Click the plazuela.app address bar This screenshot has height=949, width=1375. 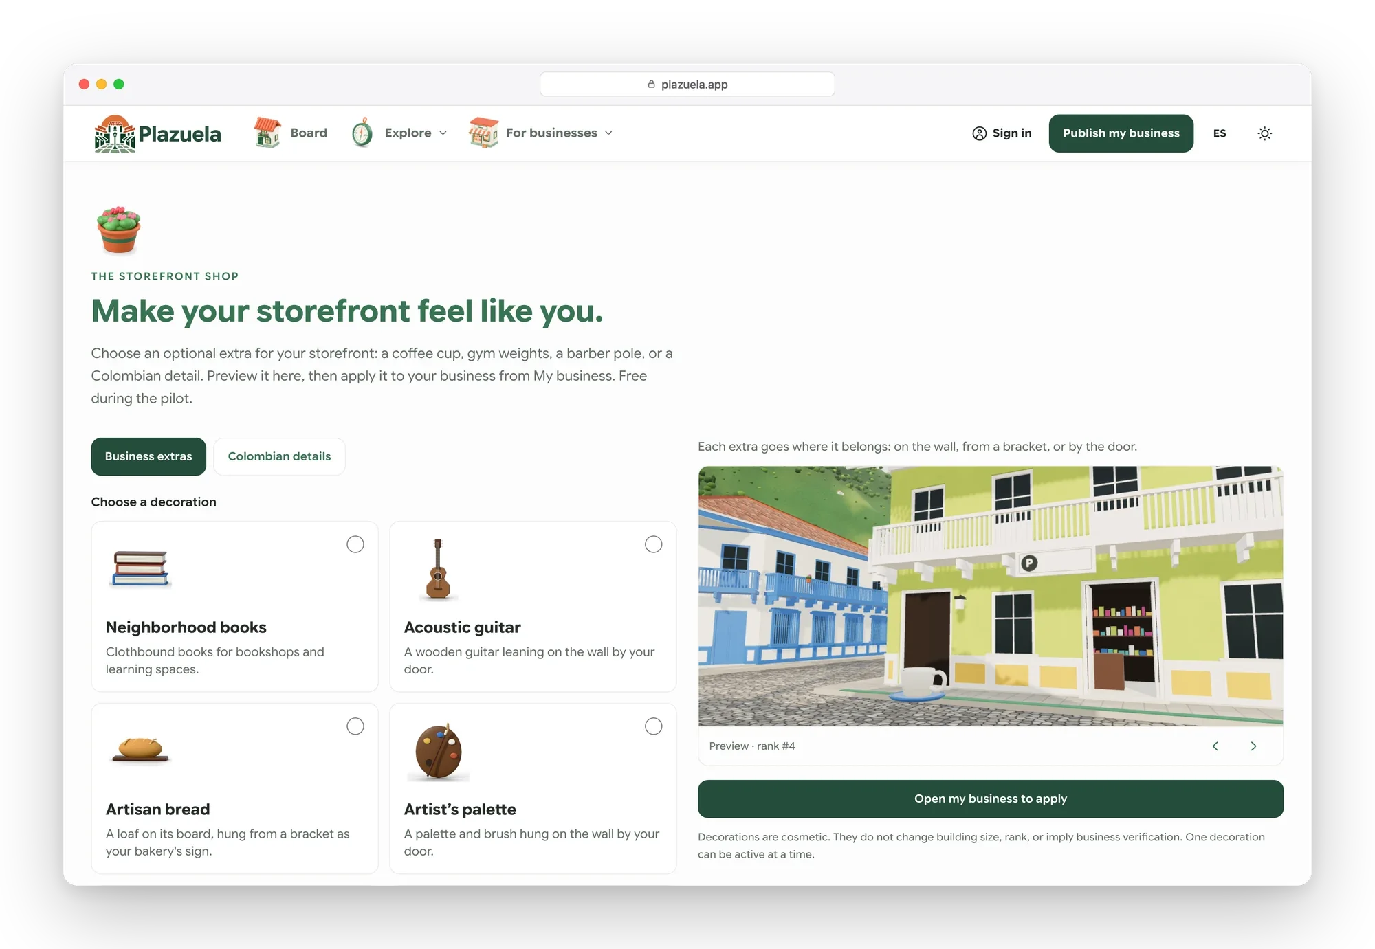[687, 84]
